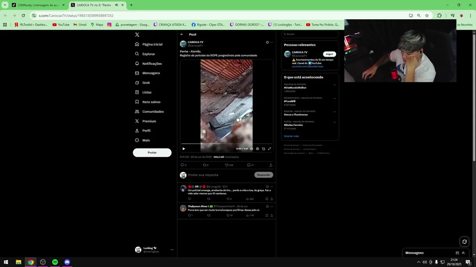
Task: Open the #ForaWill trending topic
Action: coord(290,101)
